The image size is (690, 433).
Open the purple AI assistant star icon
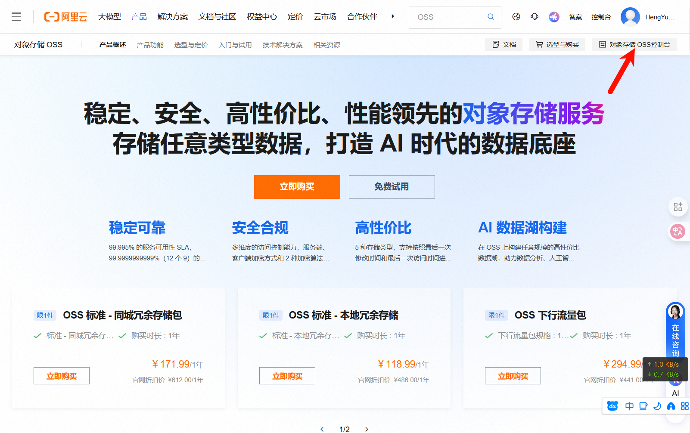(554, 17)
